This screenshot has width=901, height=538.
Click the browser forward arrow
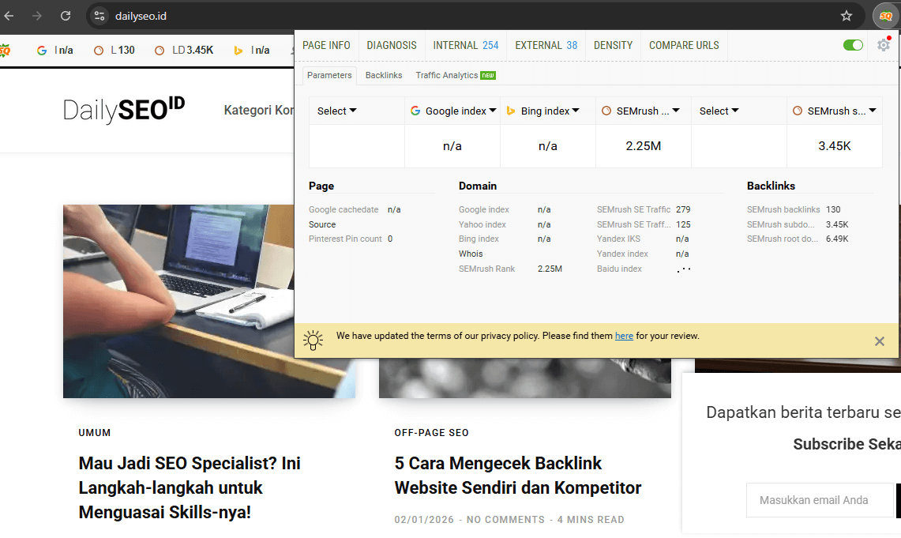click(x=37, y=16)
